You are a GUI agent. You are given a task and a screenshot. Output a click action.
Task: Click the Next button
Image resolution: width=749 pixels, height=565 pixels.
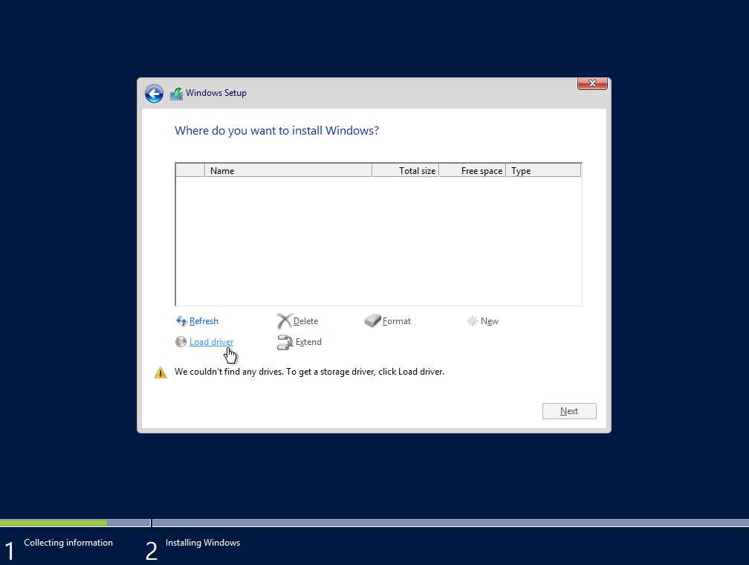(569, 411)
